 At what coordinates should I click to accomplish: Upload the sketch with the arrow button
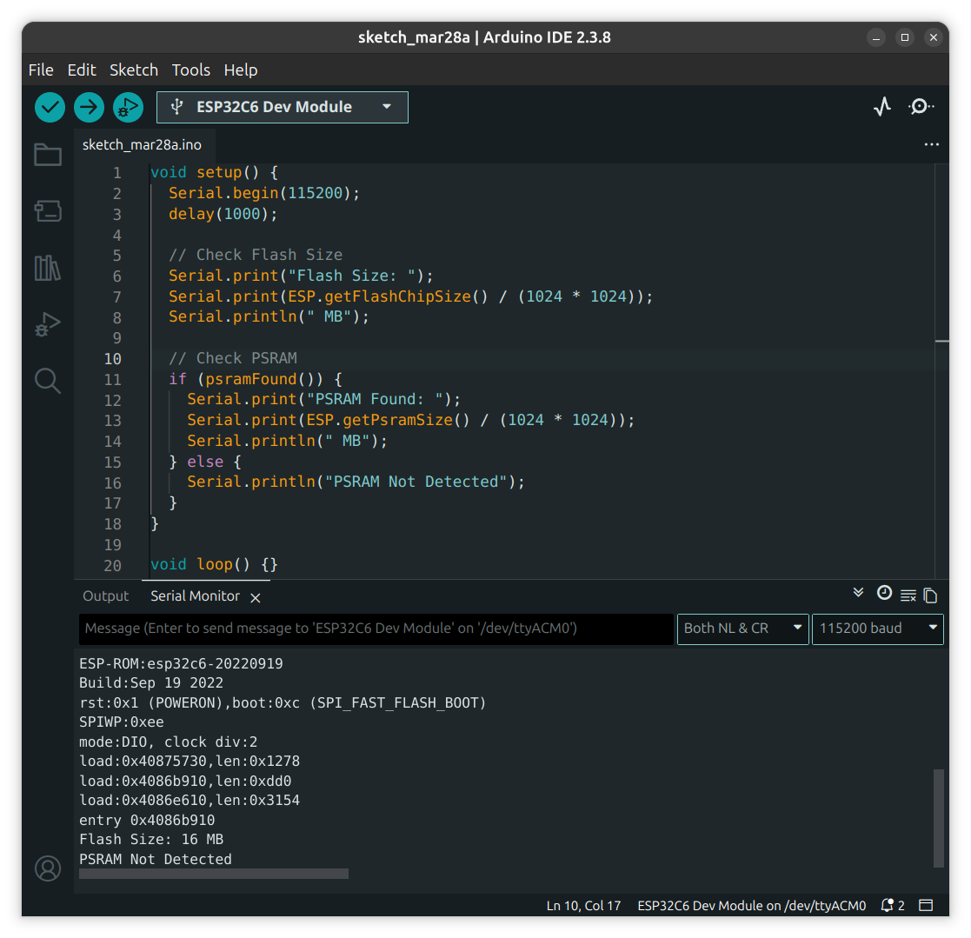coord(89,107)
